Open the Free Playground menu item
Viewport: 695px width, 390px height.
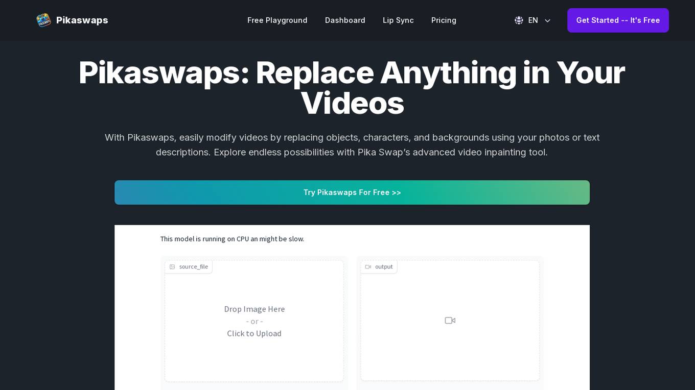pyautogui.click(x=277, y=20)
